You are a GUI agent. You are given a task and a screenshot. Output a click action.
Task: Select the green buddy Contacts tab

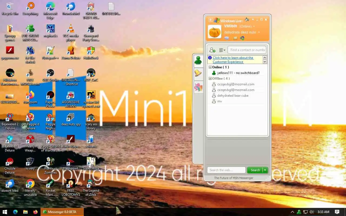point(198,60)
